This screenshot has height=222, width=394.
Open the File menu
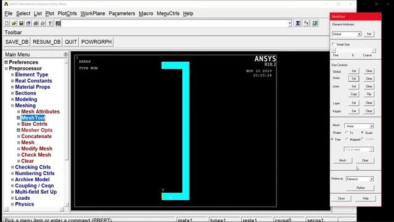[8, 14]
